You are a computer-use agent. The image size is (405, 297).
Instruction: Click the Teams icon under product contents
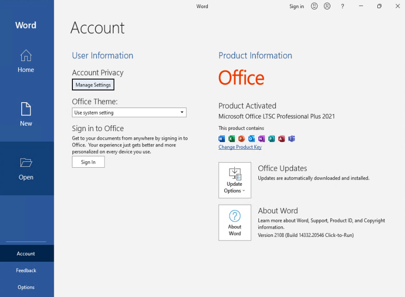(291, 139)
